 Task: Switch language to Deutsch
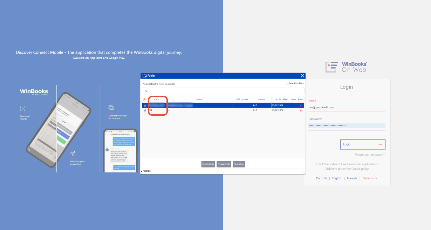click(321, 178)
